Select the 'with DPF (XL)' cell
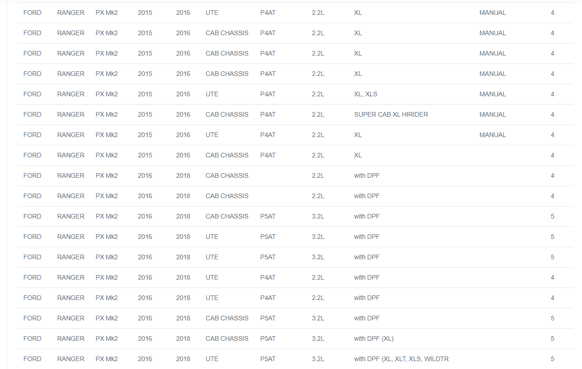Viewport: 582px width, 369px height. click(374, 338)
